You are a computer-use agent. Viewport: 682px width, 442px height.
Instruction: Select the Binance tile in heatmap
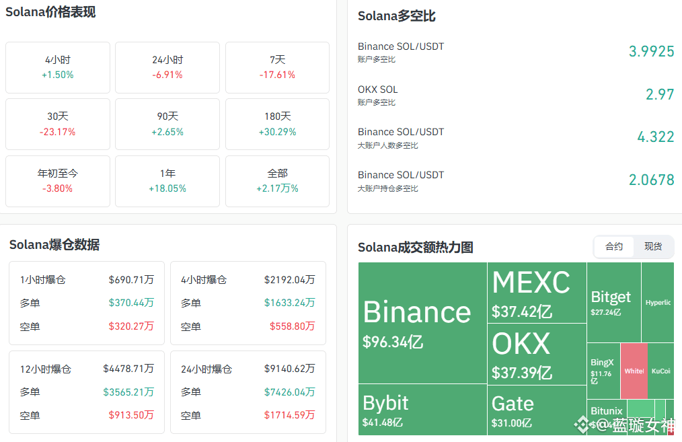tap(422, 323)
